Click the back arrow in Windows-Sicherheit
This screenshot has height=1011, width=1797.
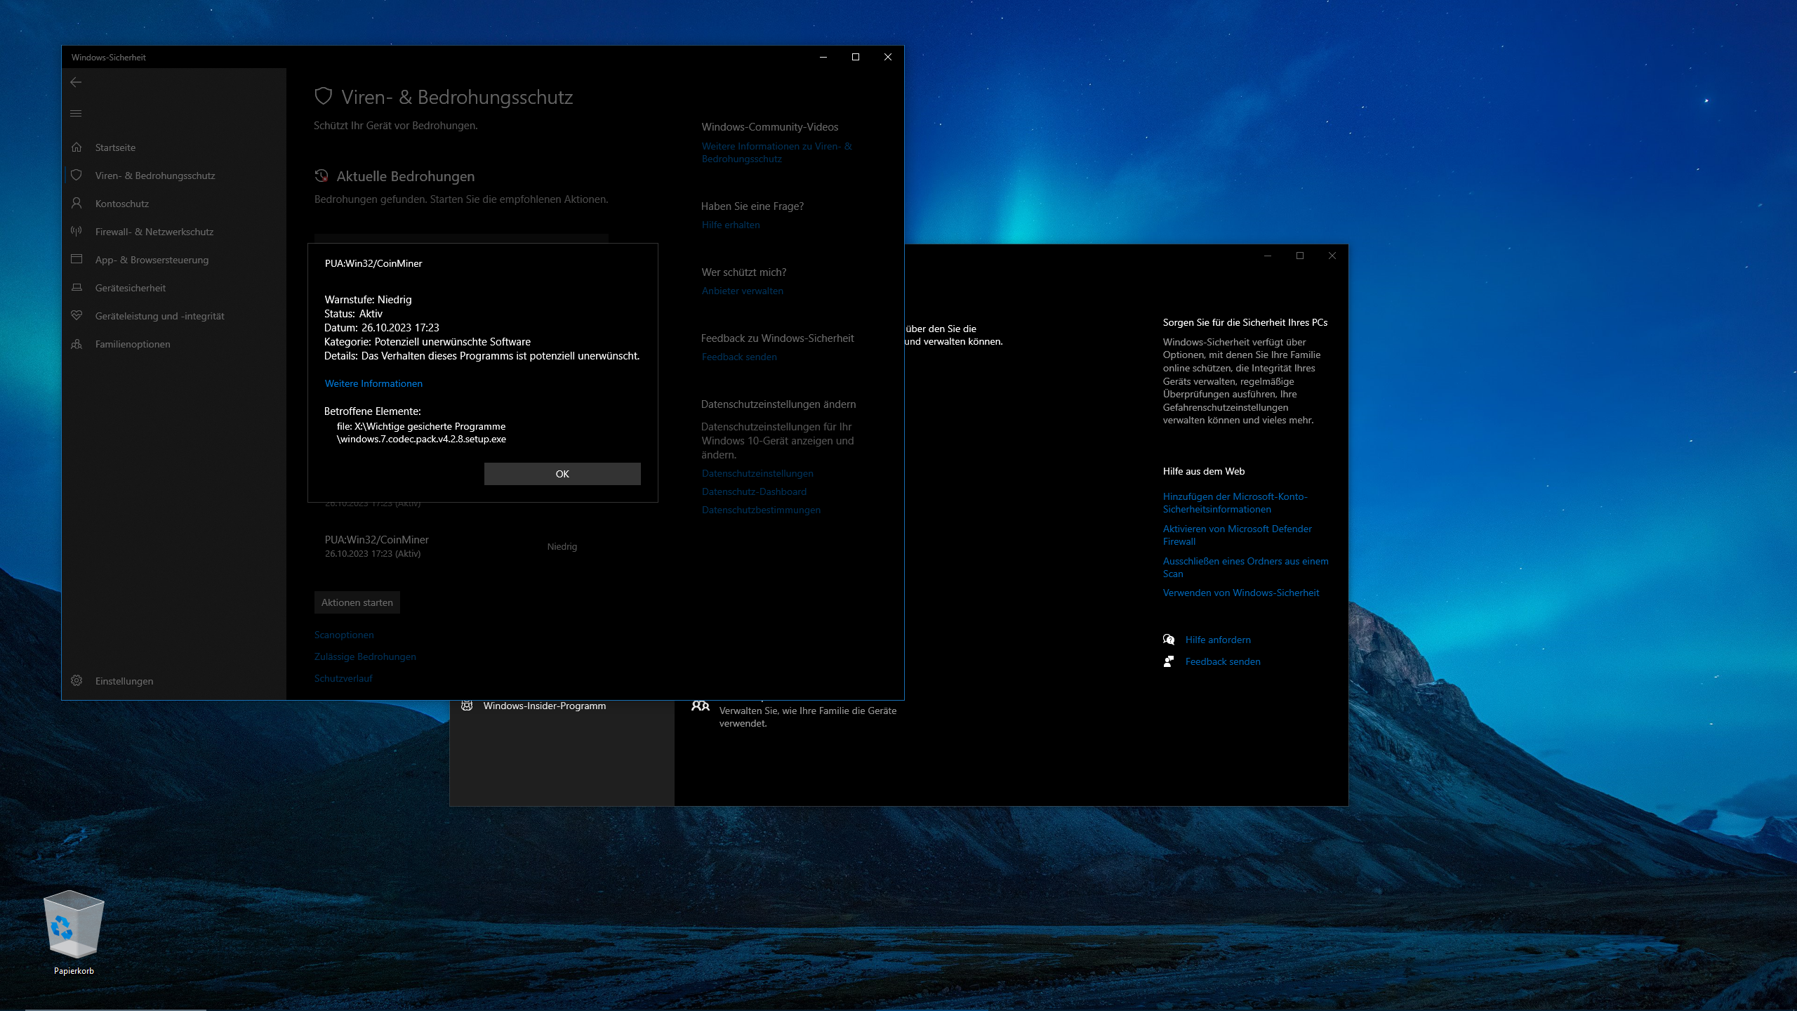[76, 82]
